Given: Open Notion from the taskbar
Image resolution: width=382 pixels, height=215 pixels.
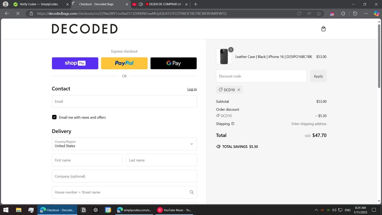Looking at the screenshot, I should [x=83, y=210].
